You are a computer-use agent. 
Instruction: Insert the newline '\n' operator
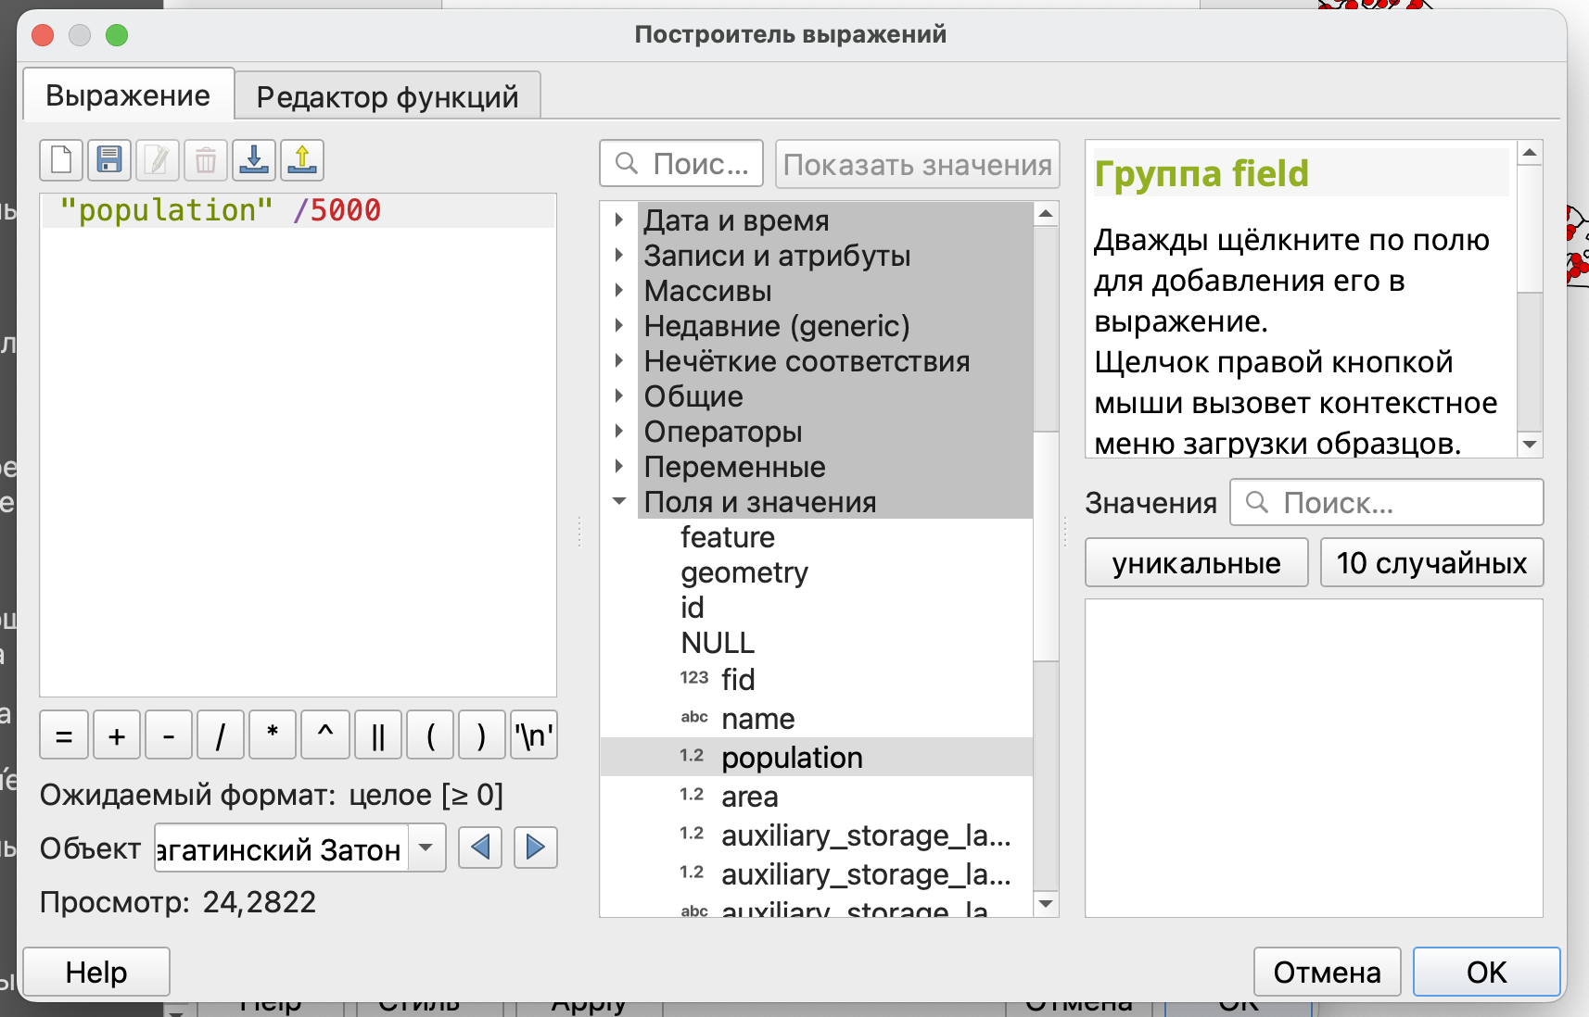pos(534,736)
